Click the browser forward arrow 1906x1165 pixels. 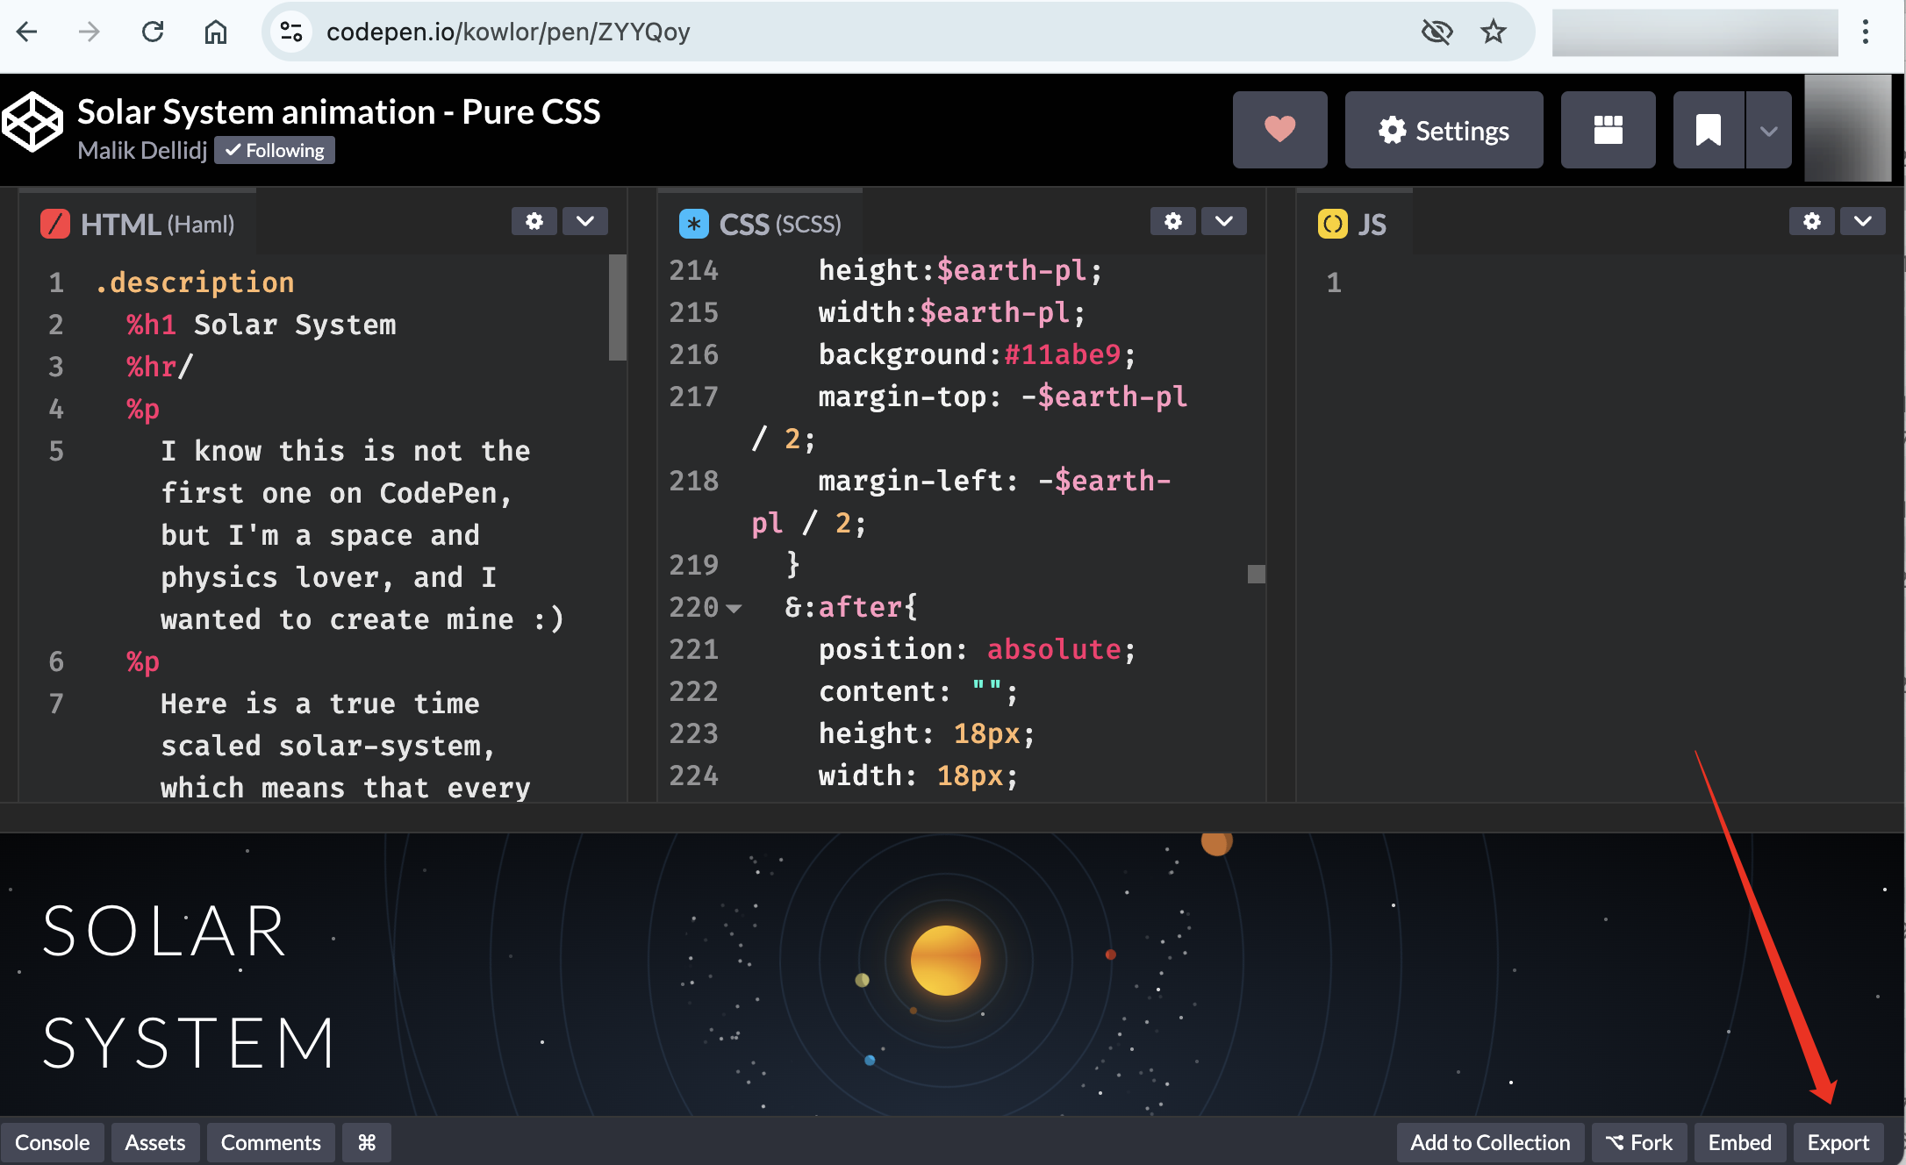coord(90,32)
